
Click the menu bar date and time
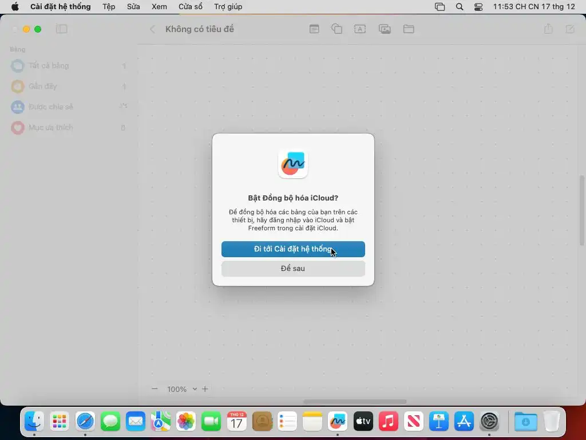point(534,7)
